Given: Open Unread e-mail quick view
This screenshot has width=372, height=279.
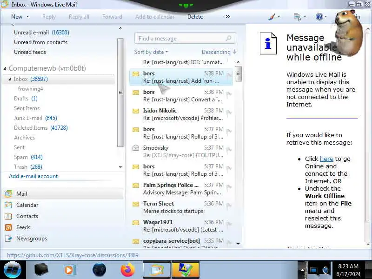Looking at the screenshot, I should [41, 33].
